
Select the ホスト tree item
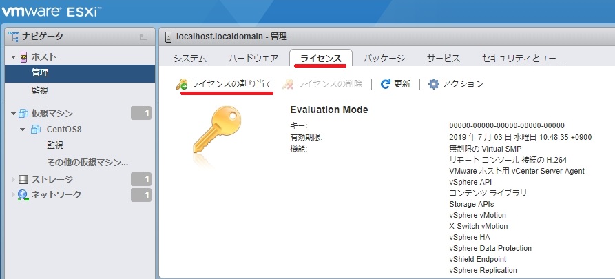point(44,57)
